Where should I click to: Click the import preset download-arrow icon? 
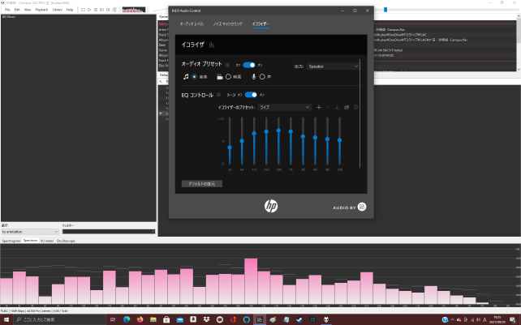coord(337,107)
